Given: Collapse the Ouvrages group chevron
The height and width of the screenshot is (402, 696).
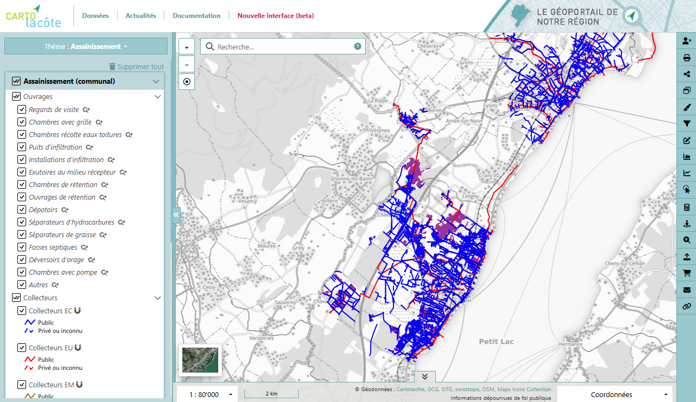Looking at the screenshot, I should pos(158,97).
